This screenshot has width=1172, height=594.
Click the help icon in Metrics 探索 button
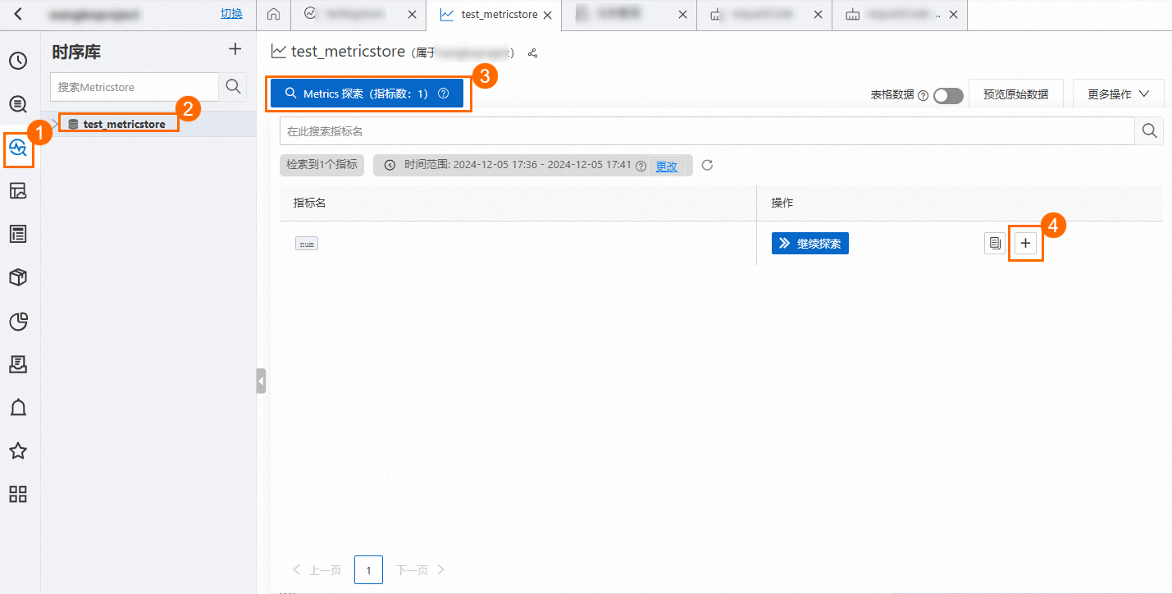(444, 94)
